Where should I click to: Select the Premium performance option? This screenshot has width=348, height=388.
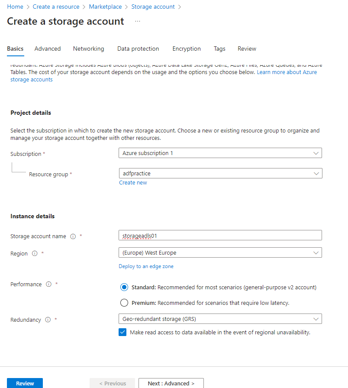coord(124,303)
